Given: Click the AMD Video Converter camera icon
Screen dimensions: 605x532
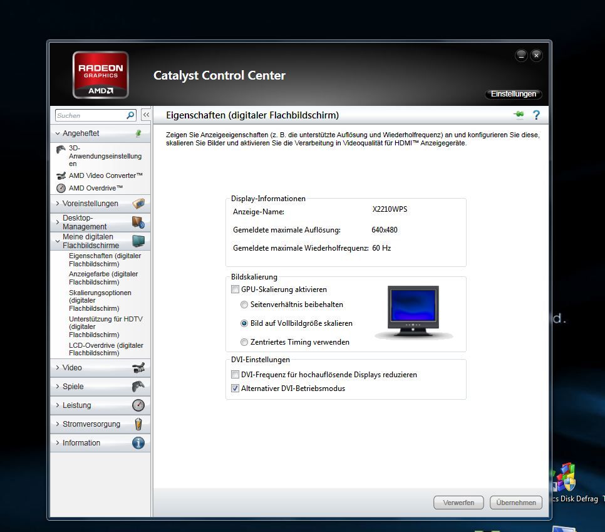Looking at the screenshot, I should click(x=61, y=175).
